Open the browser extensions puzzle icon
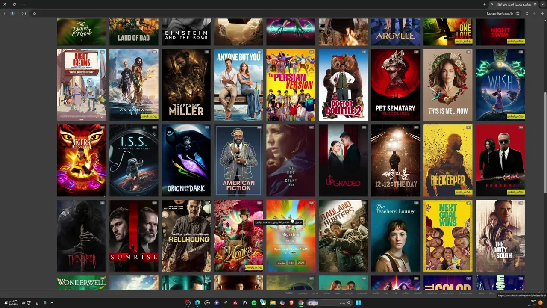This screenshot has width=547, height=308. click(x=24, y=13)
